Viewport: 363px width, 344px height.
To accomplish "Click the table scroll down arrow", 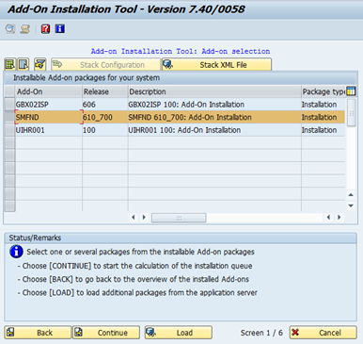I will coord(351,205).
